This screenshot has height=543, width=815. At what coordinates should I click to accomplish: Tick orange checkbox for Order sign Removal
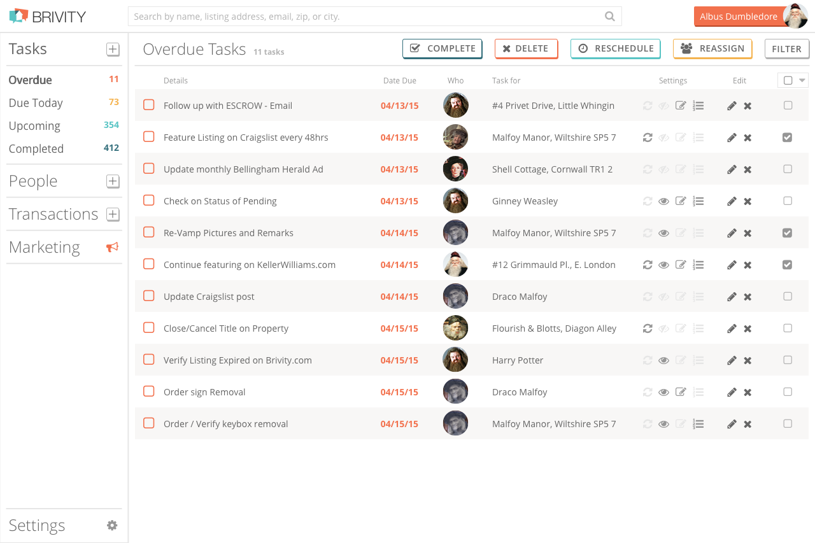[x=149, y=391]
